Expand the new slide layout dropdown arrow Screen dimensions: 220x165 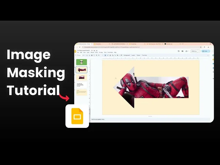point(85,55)
